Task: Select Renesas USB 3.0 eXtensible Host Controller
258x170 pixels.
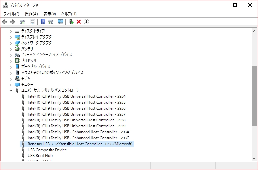Action: point(80,144)
